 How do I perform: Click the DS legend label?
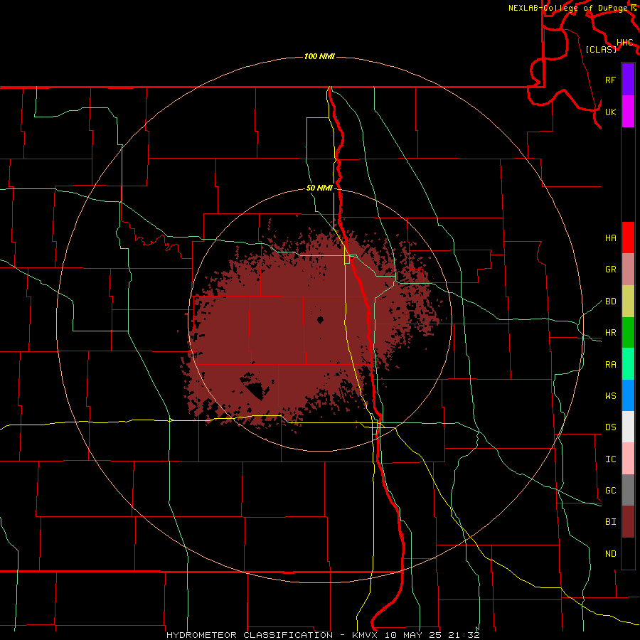[x=610, y=427]
